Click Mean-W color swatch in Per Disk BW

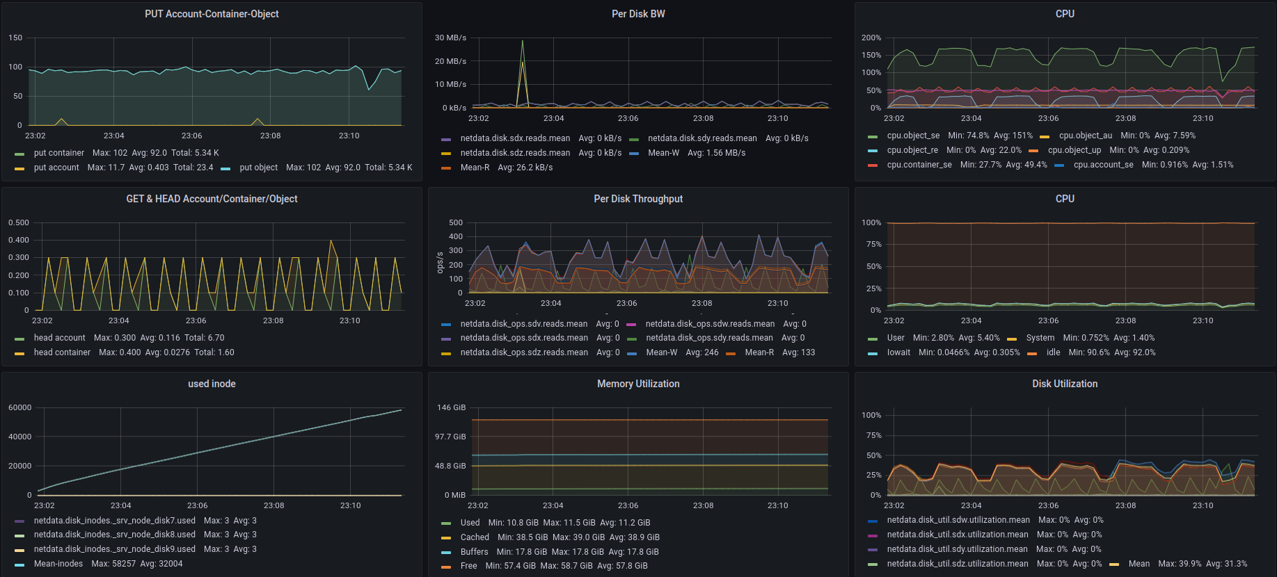point(634,154)
